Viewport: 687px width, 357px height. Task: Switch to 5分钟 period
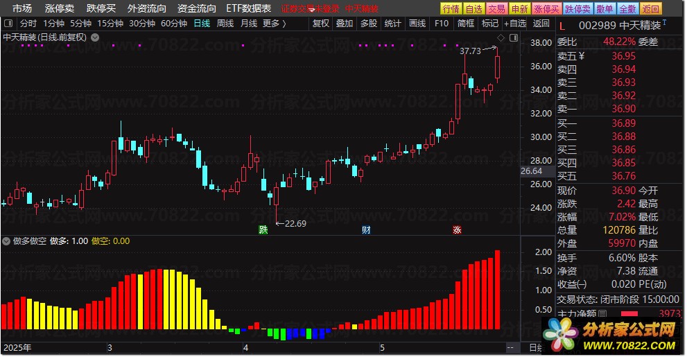click(x=80, y=23)
